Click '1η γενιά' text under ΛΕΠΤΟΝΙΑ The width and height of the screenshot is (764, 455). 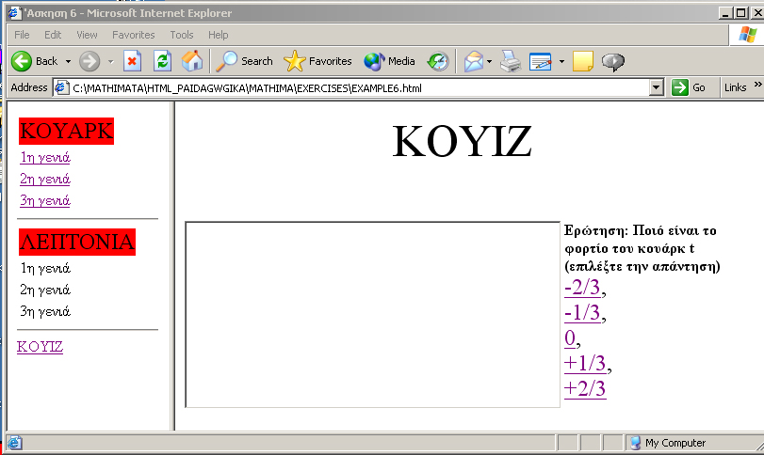45,268
